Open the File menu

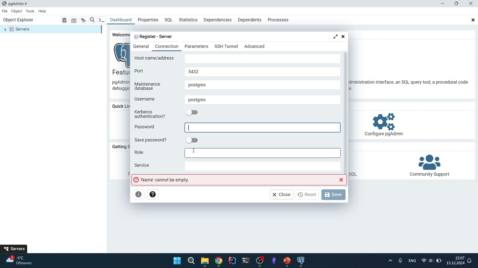(4, 11)
